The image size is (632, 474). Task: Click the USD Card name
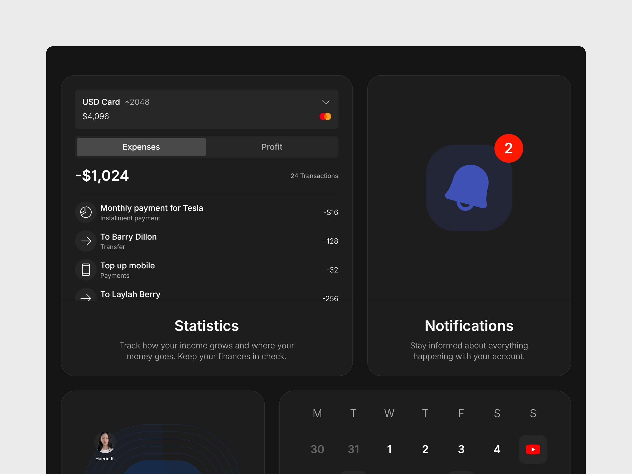click(x=101, y=102)
